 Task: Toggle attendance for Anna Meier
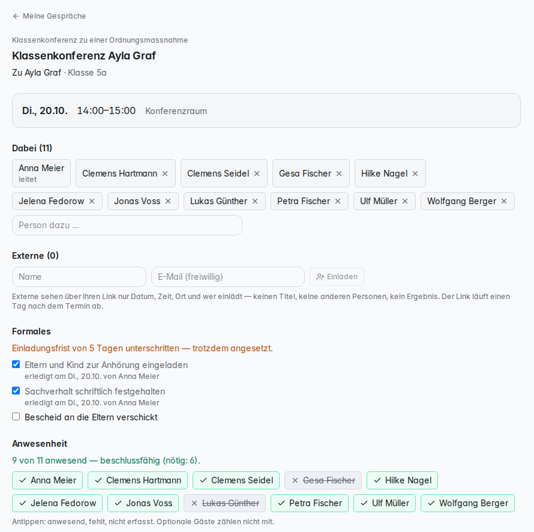[47, 480]
